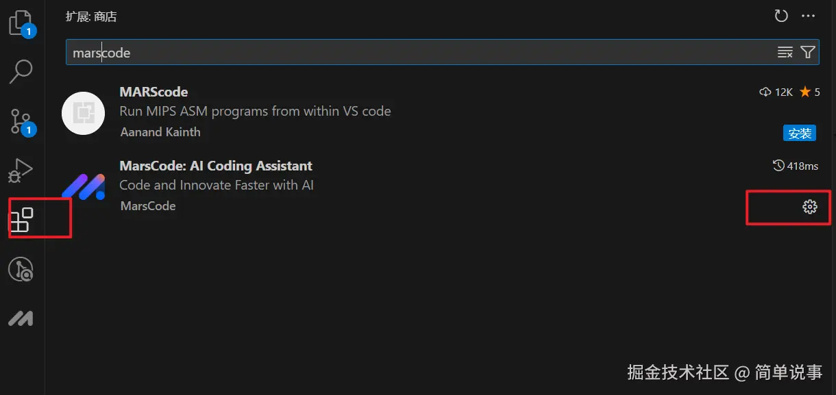Click the MarsCode extension logo thumbnail
This screenshot has height=395, width=836.
[x=83, y=186]
